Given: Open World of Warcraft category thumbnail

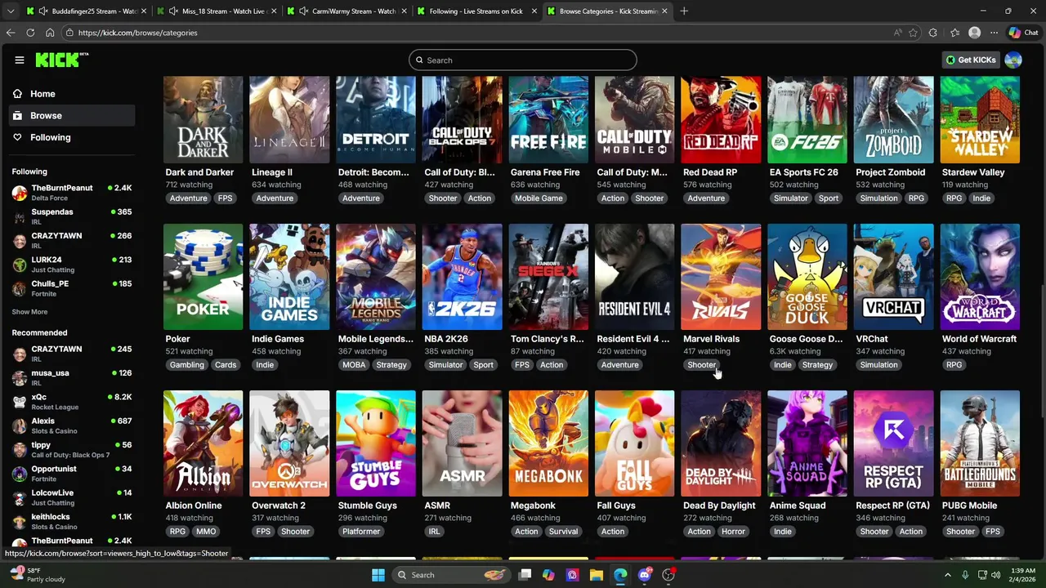Looking at the screenshot, I should tap(980, 277).
